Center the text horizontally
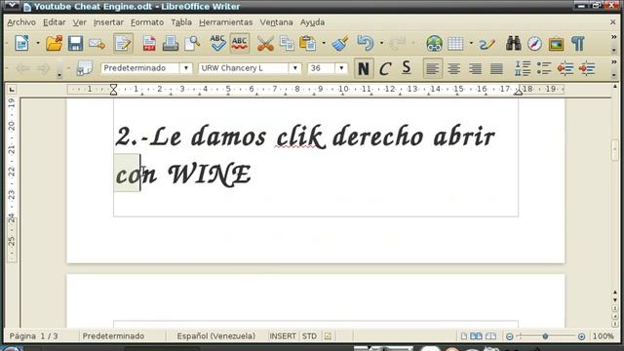The height and width of the screenshot is (351, 624). tap(453, 68)
